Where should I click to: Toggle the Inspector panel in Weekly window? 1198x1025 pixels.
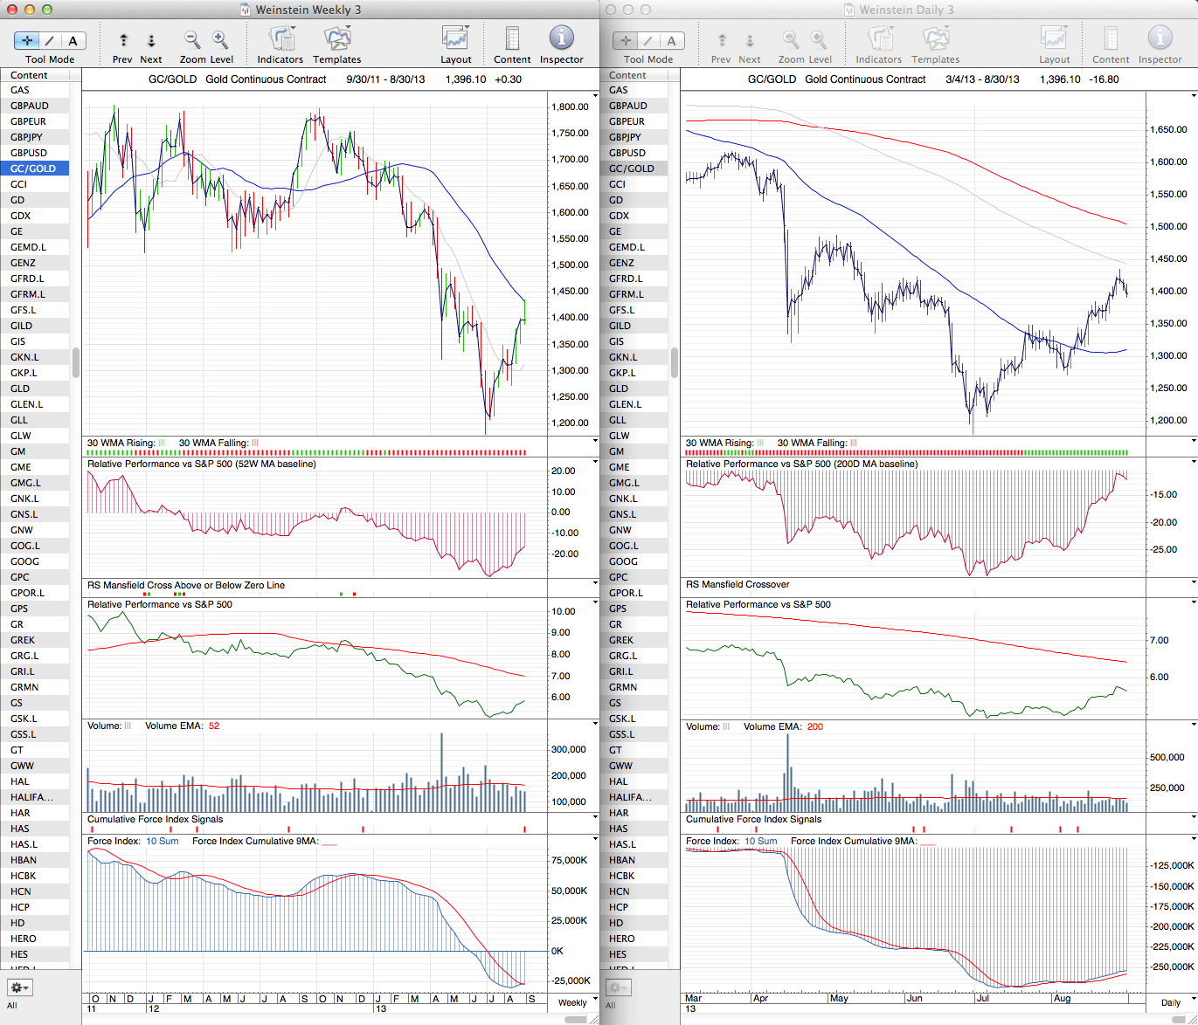pos(561,38)
